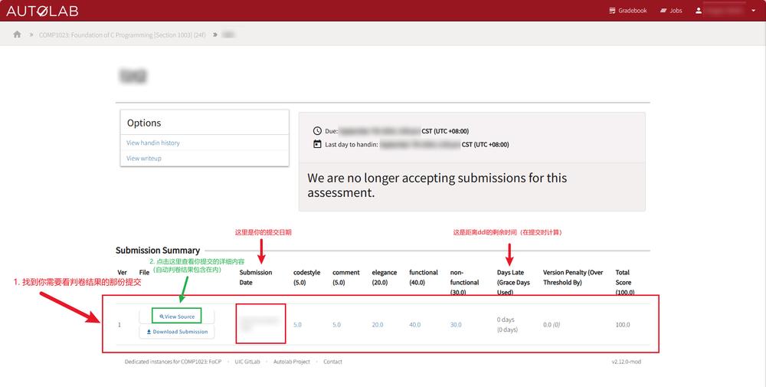The image size is (766, 387).
Task: Click Contact in the footer
Action: (332, 362)
